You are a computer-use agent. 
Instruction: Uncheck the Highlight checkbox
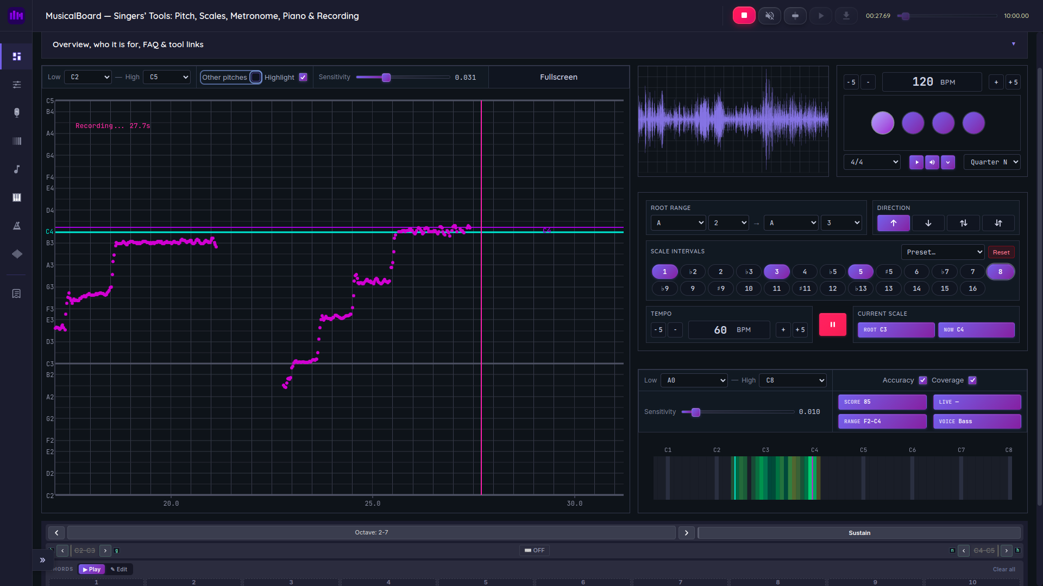[x=303, y=77]
